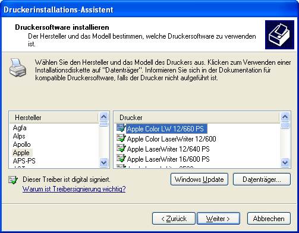
Task: Click the down arrow of the Drucker list
Action: pos(285,162)
